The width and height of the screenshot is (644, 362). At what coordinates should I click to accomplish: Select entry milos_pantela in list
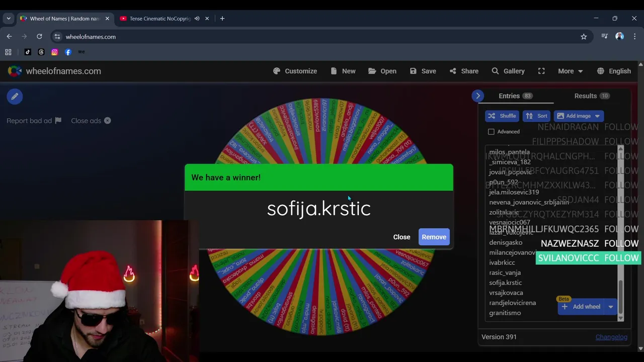(509, 152)
